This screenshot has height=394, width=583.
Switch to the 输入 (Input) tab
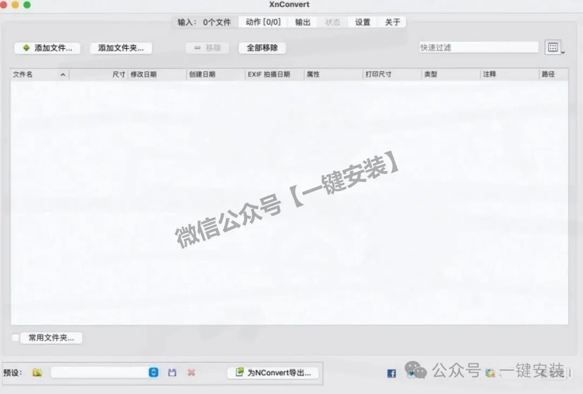tap(204, 22)
